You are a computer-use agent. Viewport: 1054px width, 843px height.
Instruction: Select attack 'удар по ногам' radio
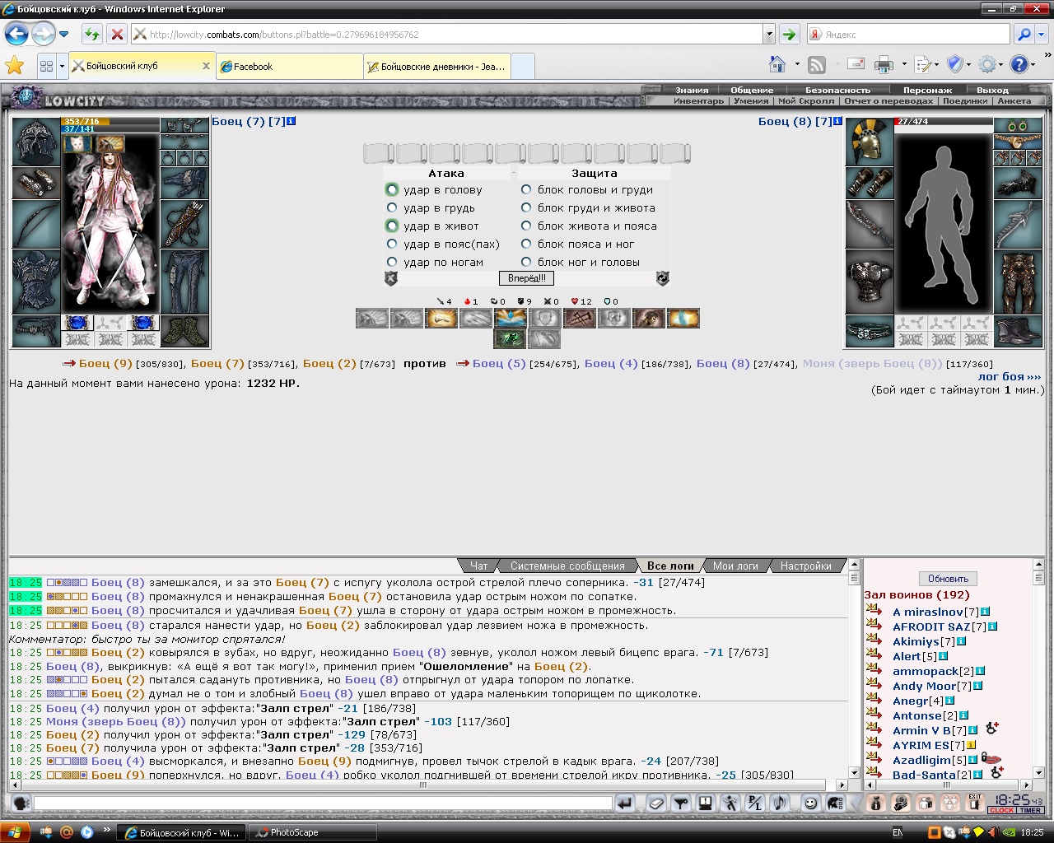tap(392, 262)
